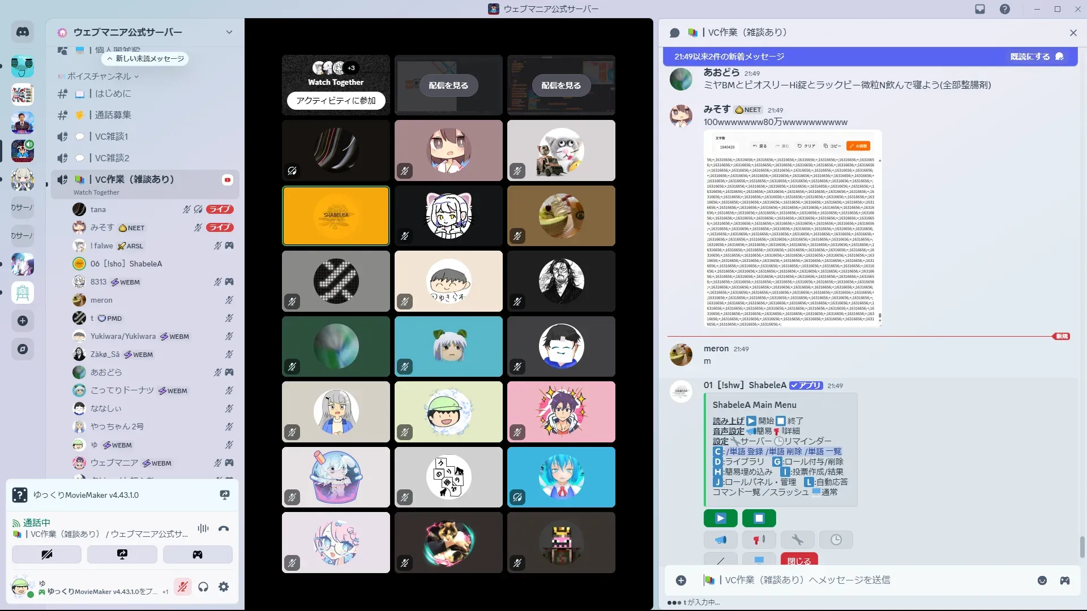Viewport: 1087px width, 611px height.
Task: Select the VC雑談1 voice channel
Action: pos(112,136)
